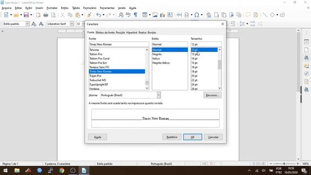Click the Ajuda button in dialog
This screenshot has width=311, height=175.
[x=97, y=137]
